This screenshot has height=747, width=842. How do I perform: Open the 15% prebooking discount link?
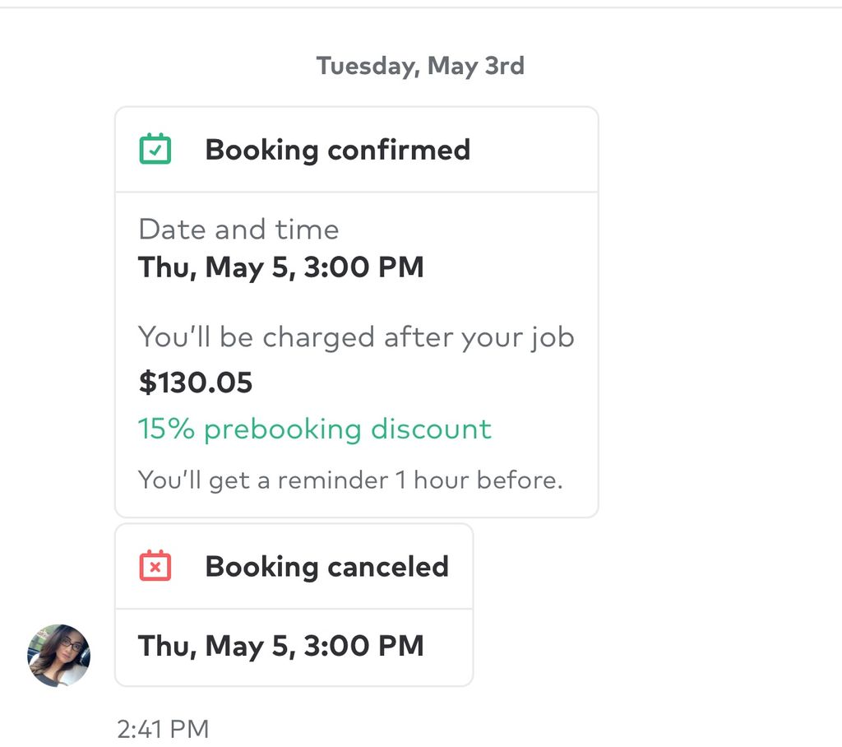pos(315,429)
